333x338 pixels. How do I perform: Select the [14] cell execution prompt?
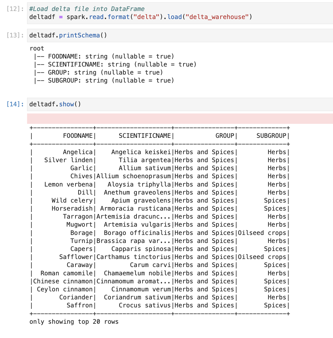click(x=15, y=104)
